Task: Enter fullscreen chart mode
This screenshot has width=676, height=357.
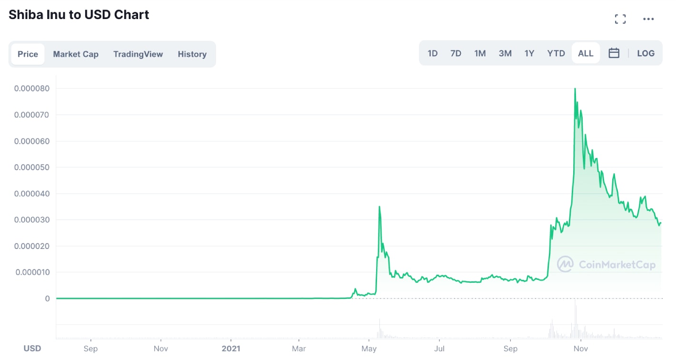Action: [x=620, y=19]
